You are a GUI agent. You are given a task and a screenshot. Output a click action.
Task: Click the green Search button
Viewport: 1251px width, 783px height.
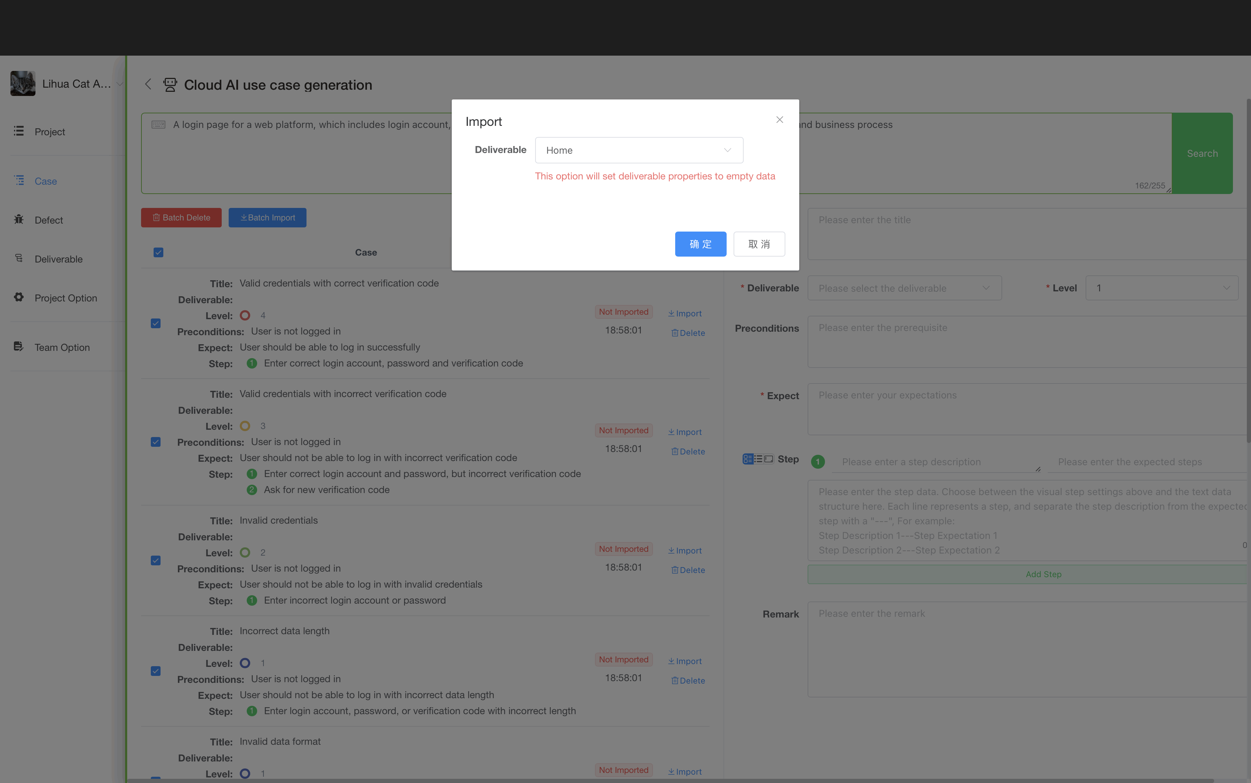tap(1202, 153)
